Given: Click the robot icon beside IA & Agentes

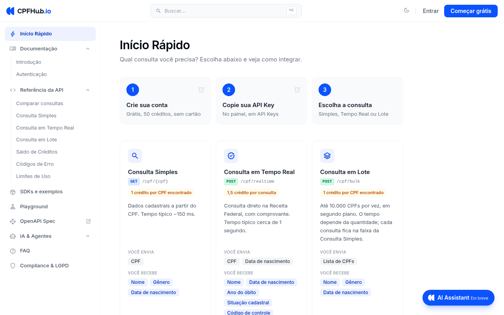Looking at the screenshot, I should pyautogui.click(x=13, y=236).
